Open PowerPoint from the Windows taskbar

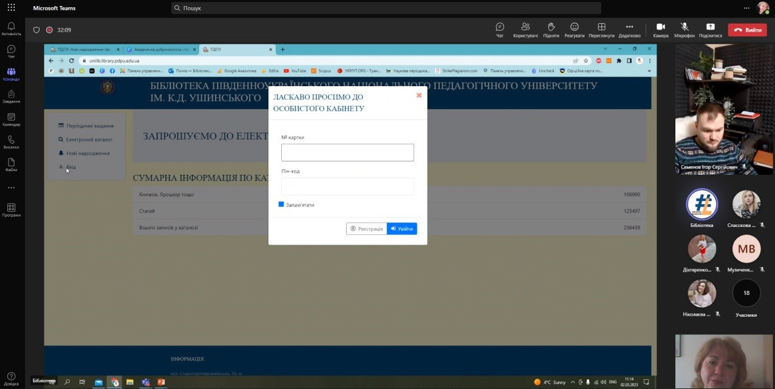click(161, 382)
